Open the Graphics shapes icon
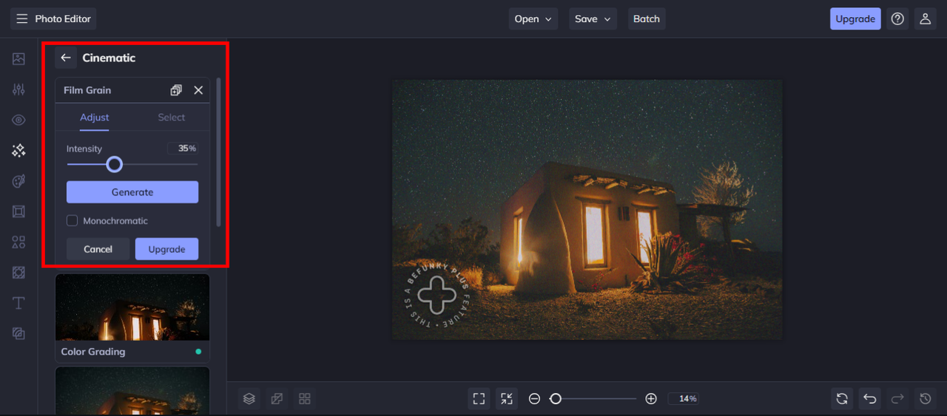 (18, 242)
